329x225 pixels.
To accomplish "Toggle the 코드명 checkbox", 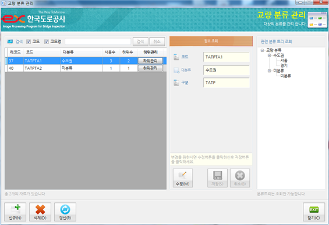I will pos(47,42).
